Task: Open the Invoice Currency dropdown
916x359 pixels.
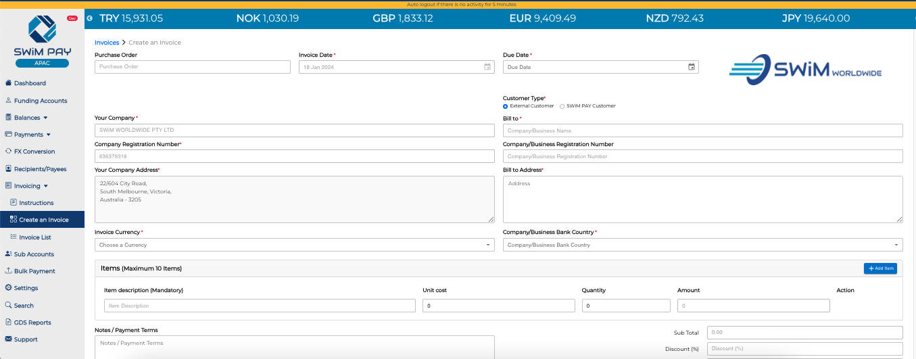Action: click(294, 245)
